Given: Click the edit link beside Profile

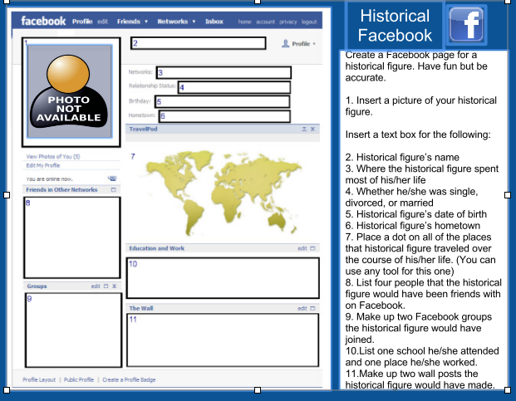Looking at the screenshot, I should 102,22.
